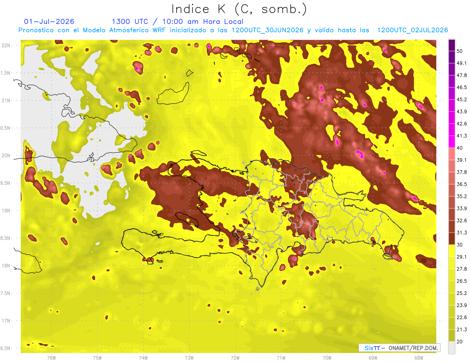Click legend value "22.6"

pos(462,317)
